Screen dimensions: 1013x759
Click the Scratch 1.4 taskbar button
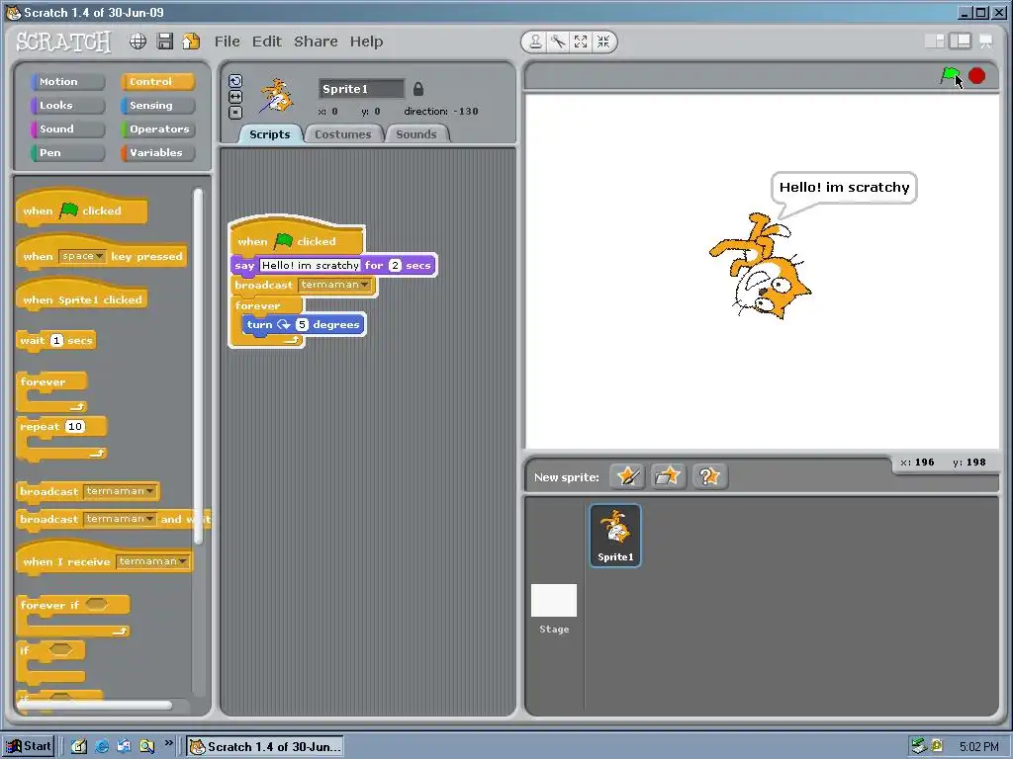[x=264, y=747]
